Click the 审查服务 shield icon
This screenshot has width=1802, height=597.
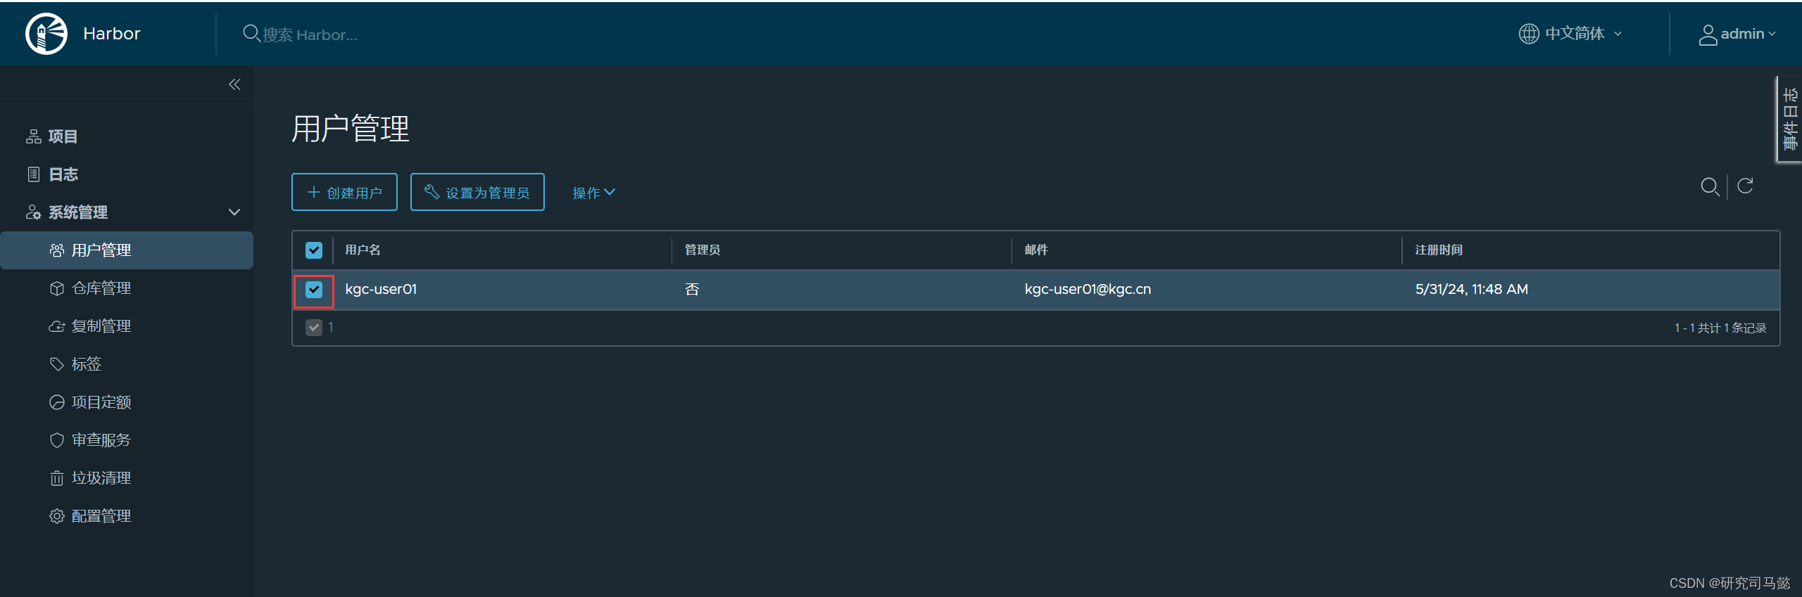[57, 440]
